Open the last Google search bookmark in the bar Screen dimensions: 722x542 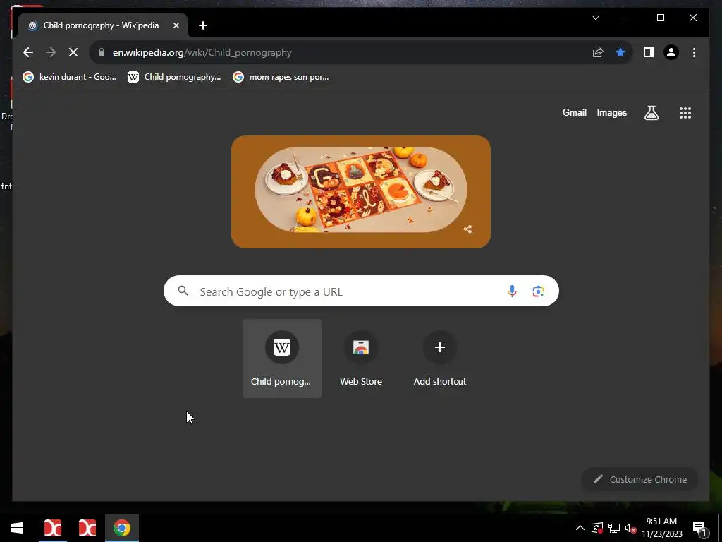(x=281, y=77)
